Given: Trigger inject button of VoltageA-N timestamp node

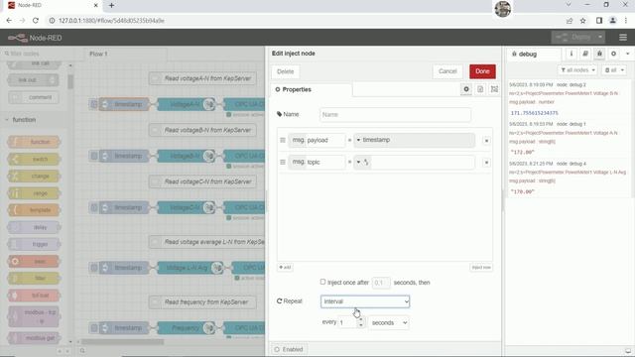Looking at the screenshot, I should pyautogui.click(x=94, y=104).
